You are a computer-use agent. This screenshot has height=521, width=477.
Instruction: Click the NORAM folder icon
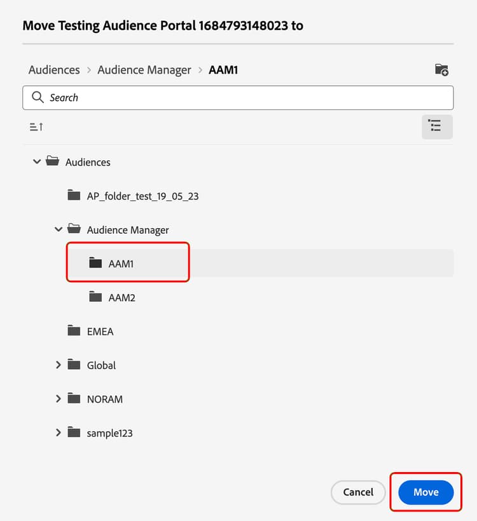click(x=74, y=398)
